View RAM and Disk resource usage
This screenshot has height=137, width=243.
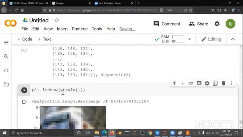173,39
